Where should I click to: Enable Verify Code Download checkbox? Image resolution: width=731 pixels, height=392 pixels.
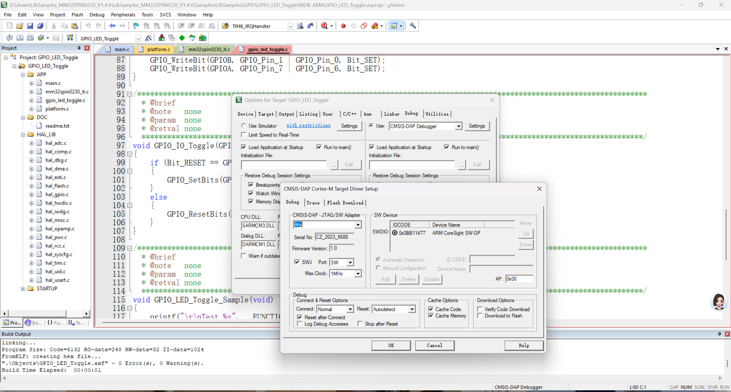click(480, 309)
